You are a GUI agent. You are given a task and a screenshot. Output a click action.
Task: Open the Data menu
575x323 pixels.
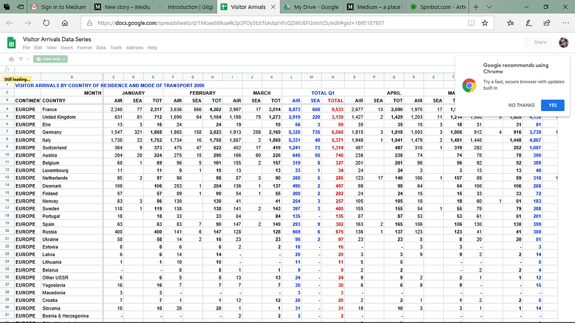[x=102, y=47]
